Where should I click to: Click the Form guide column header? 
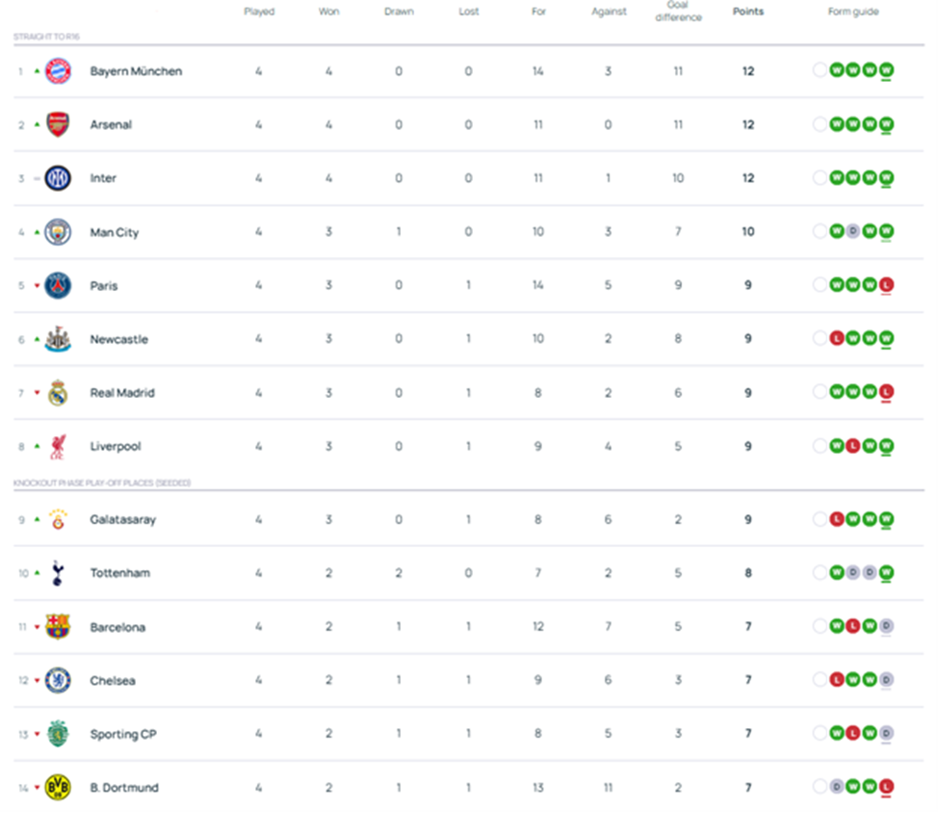pos(853,12)
